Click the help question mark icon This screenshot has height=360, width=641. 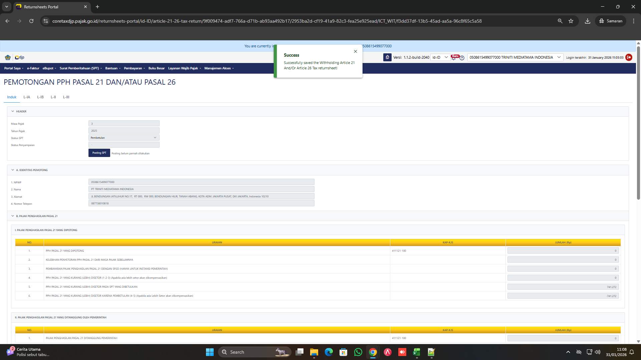coord(462,58)
